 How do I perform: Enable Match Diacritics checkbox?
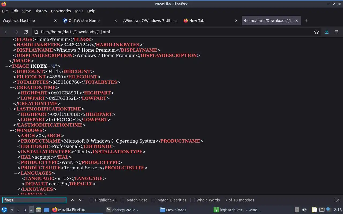pyautogui.click(x=154, y=200)
